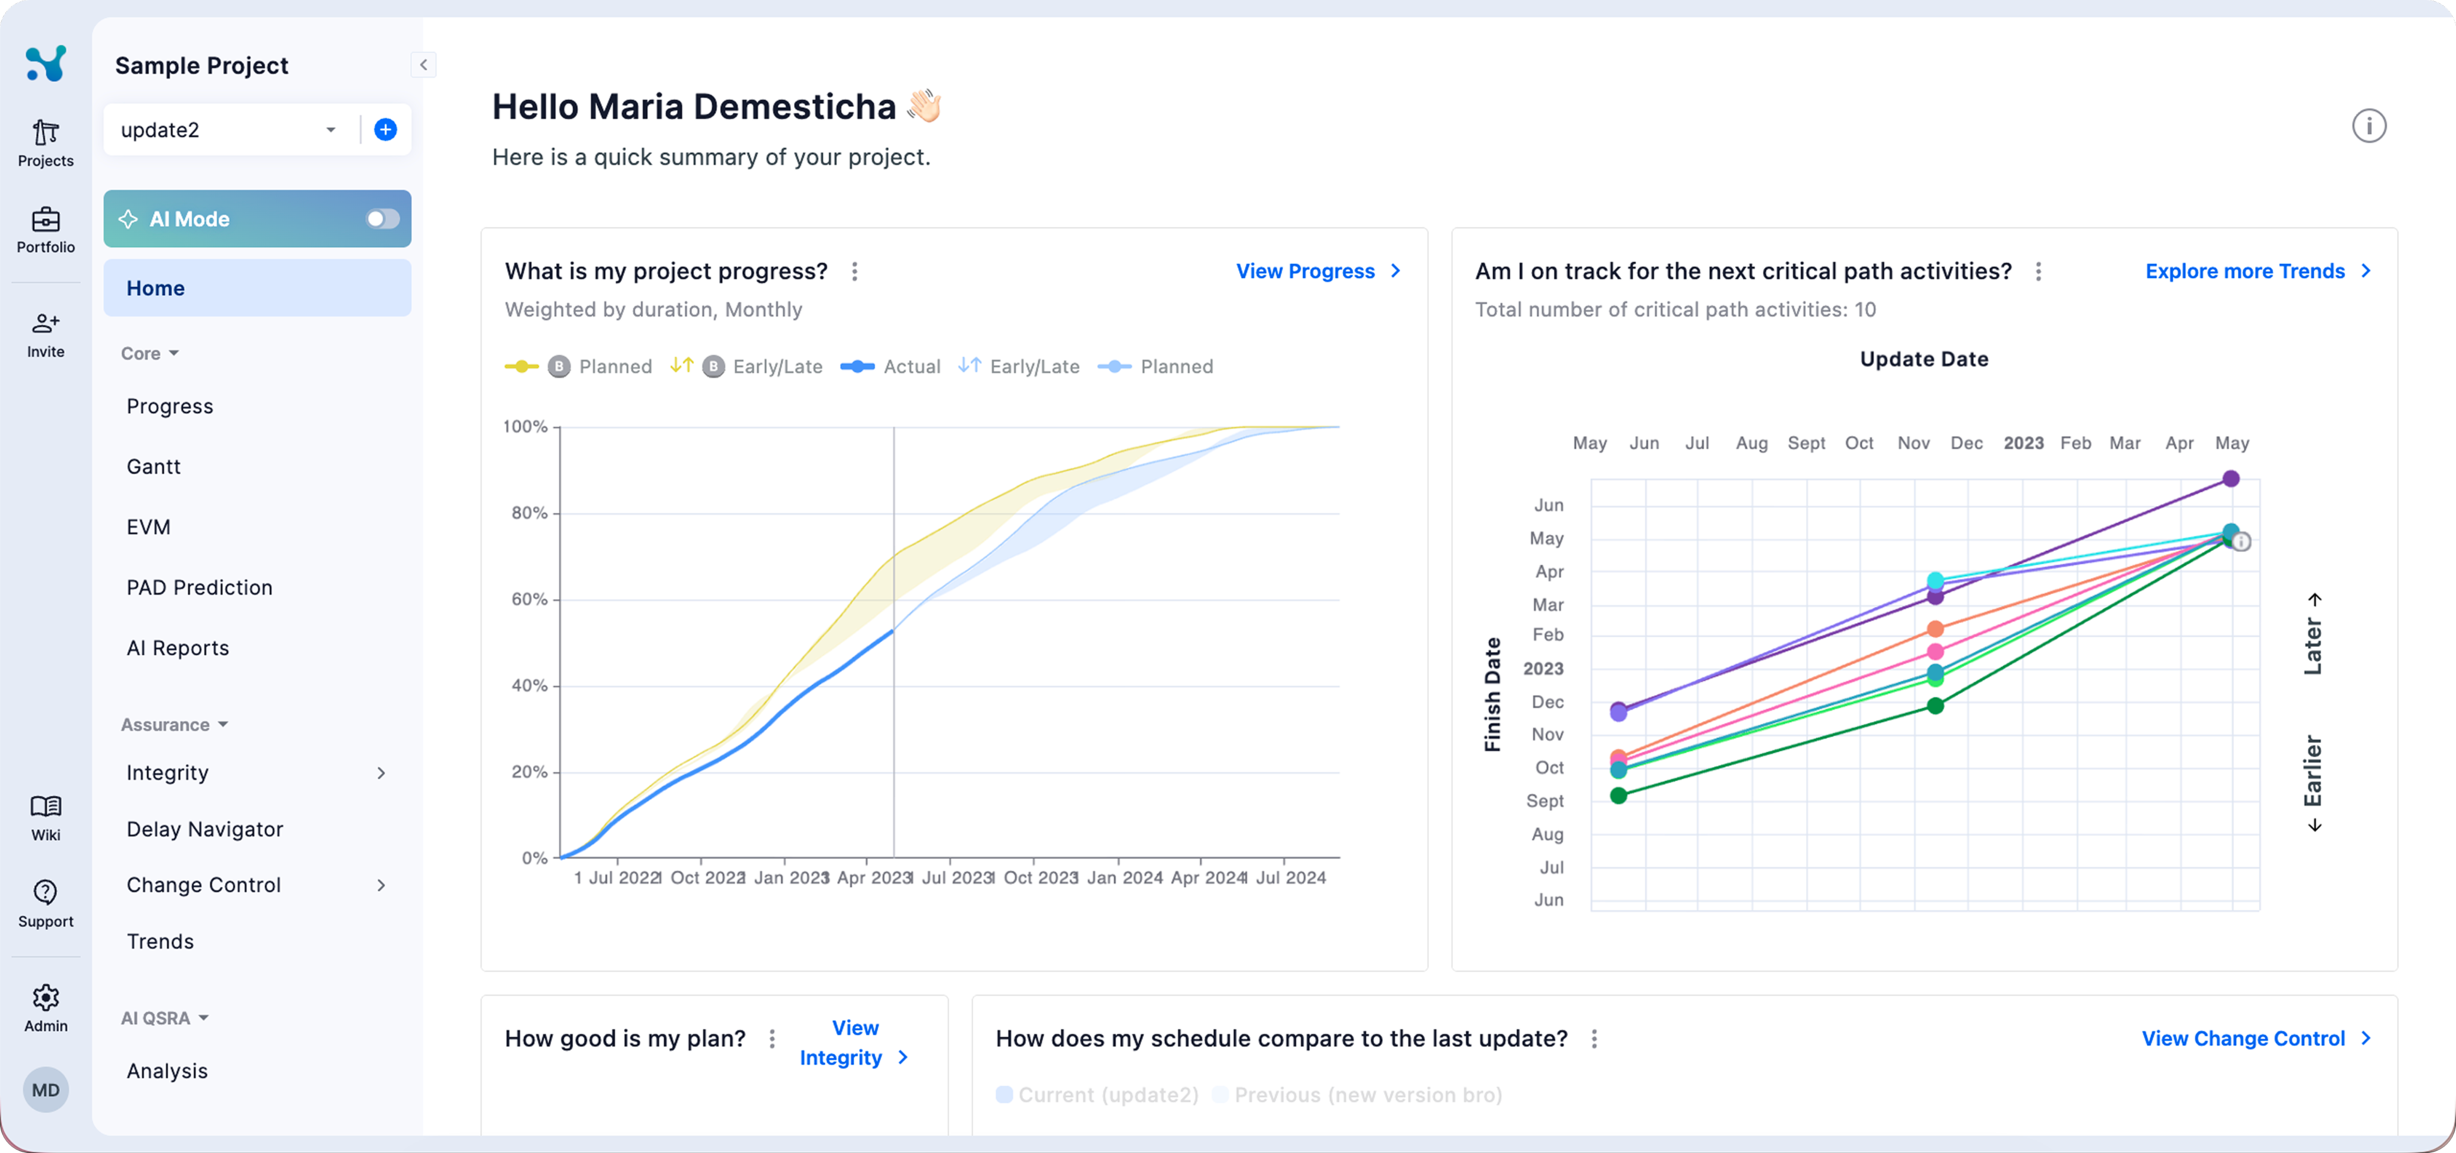
Task: Open the Admin gear icon
Action: pyautogui.click(x=45, y=998)
